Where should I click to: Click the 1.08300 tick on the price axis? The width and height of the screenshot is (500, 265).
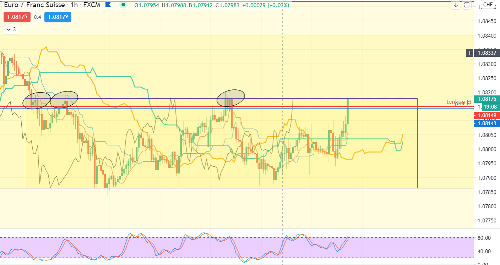[487, 64]
